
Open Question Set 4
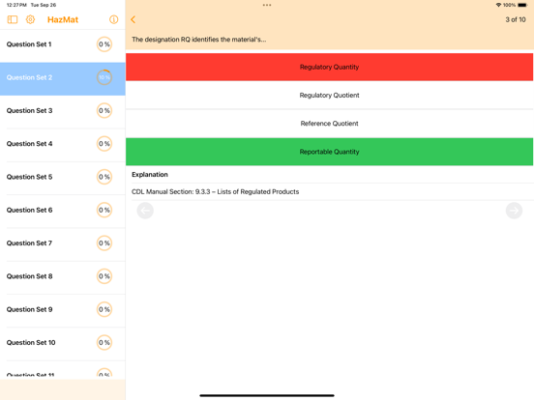pyautogui.click(x=63, y=144)
